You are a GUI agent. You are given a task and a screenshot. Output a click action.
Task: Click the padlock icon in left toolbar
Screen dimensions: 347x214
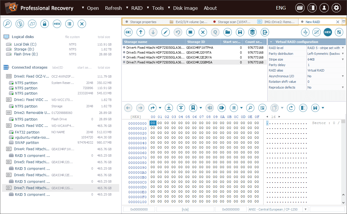(44, 24)
